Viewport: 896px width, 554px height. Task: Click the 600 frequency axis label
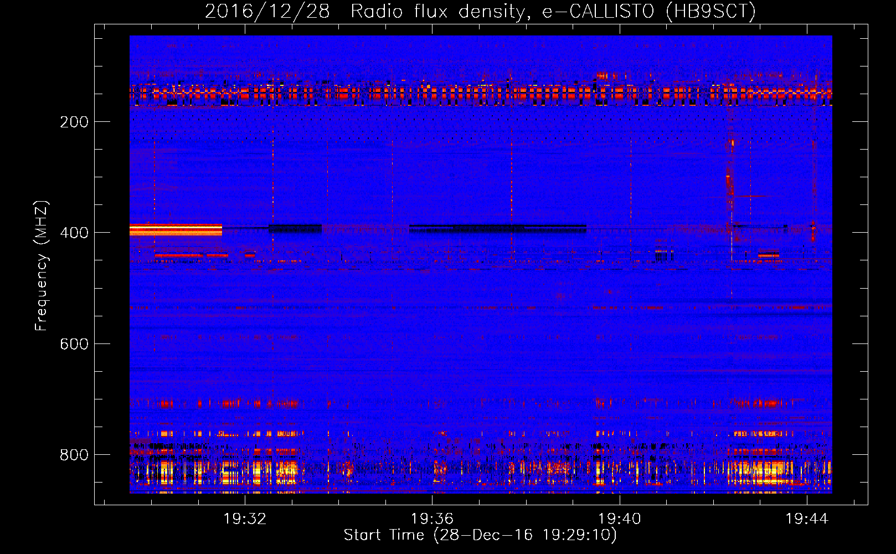click(x=74, y=344)
